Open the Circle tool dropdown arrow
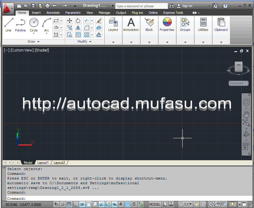 (34, 34)
